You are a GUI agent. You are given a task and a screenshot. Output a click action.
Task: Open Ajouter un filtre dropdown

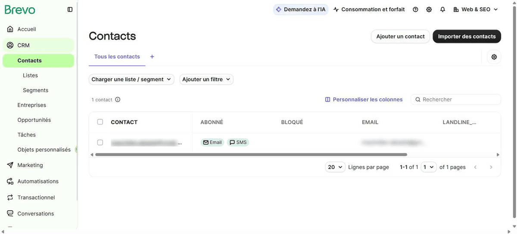coord(206,79)
